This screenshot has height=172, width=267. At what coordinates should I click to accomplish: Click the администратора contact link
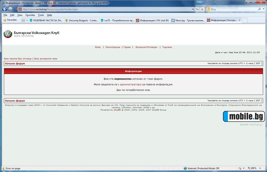point(131,85)
